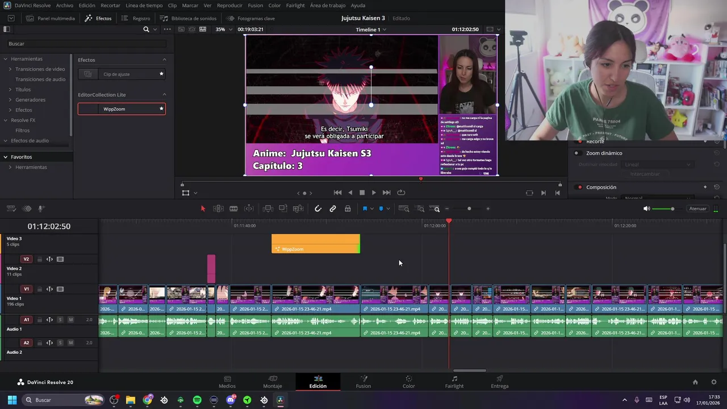Solo the Audio 1 track
727x409 pixels.
tap(60, 320)
